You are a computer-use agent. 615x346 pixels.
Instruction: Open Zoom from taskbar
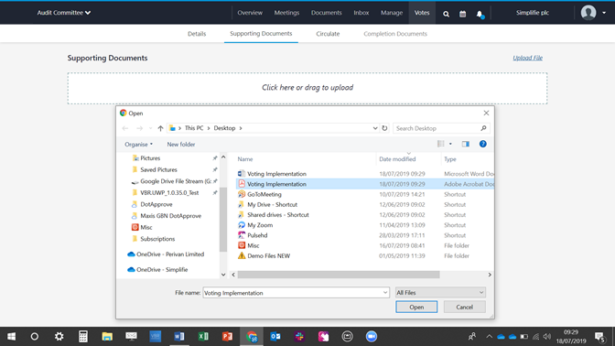click(x=372, y=337)
